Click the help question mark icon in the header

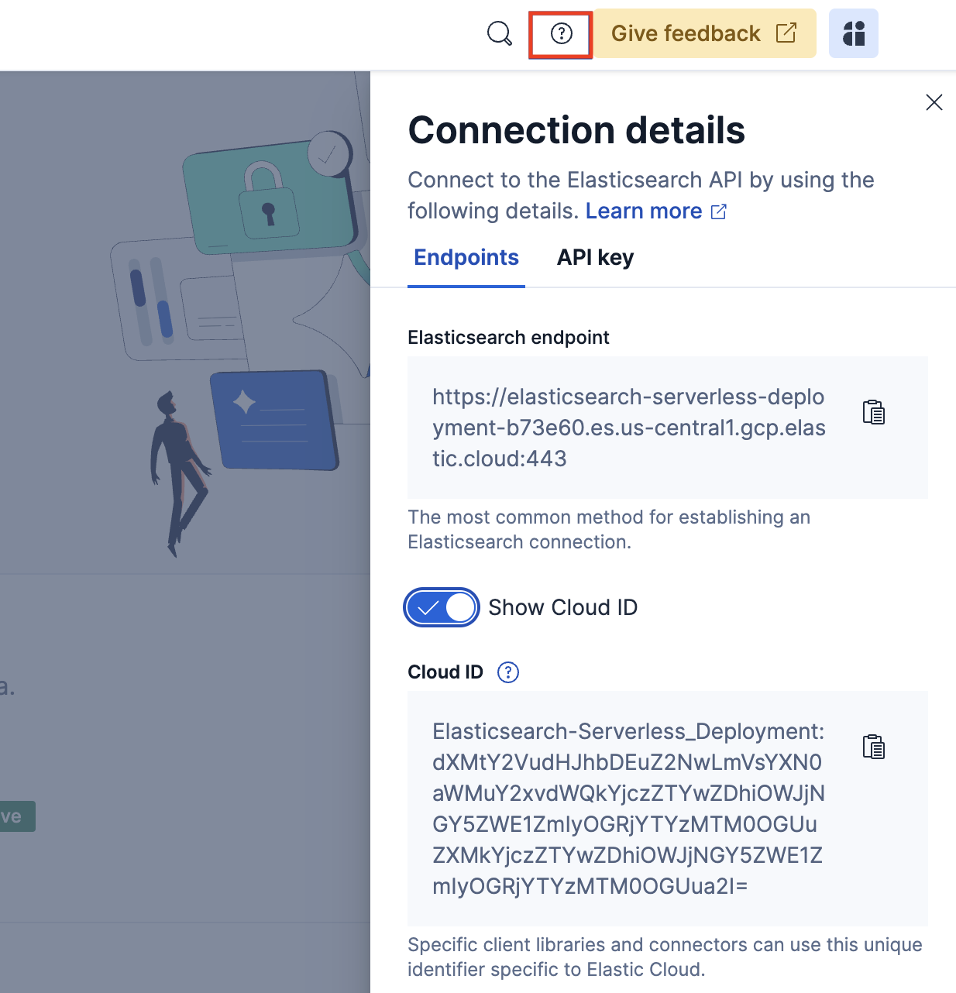tap(560, 33)
